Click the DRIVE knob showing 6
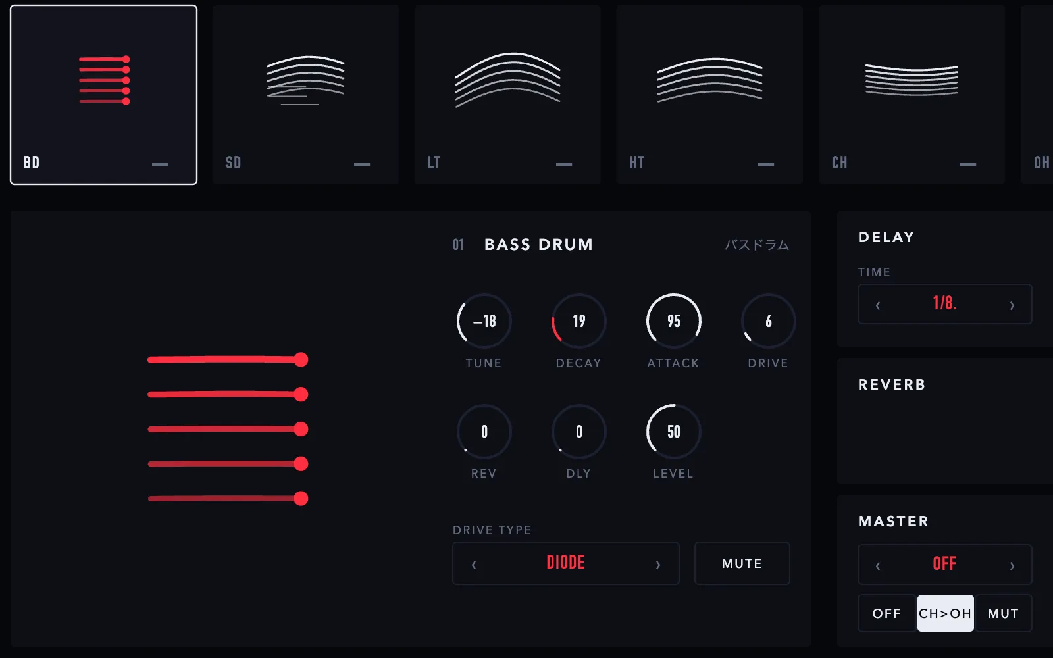This screenshot has height=658, width=1053. (769, 321)
